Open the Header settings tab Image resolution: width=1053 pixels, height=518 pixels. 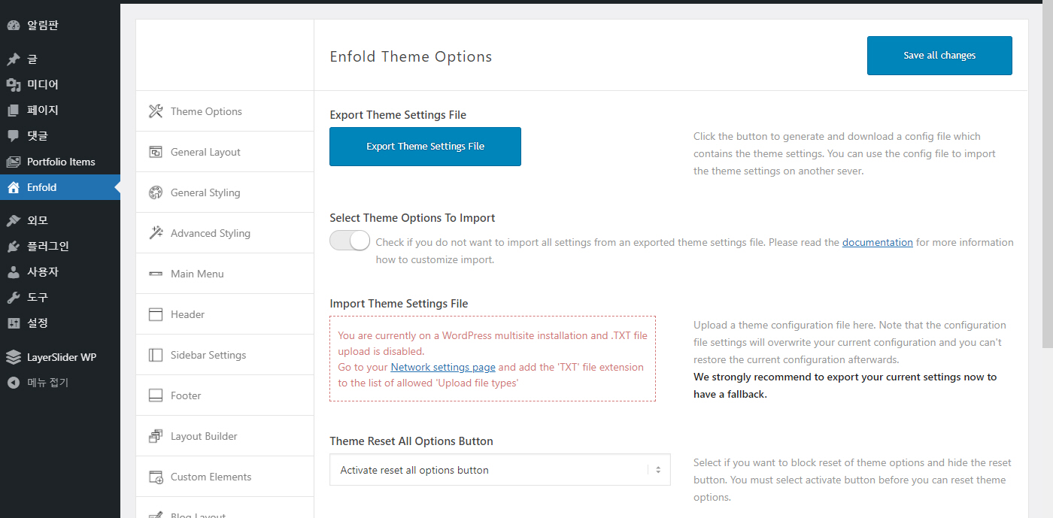(x=225, y=314)
